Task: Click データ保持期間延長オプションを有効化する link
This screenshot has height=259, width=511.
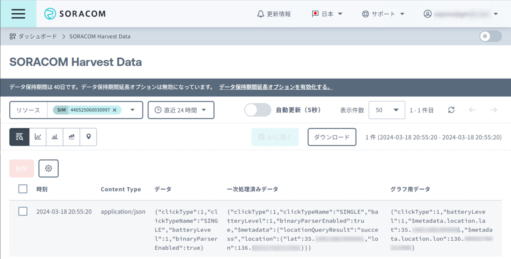Action: pos(276,87)
